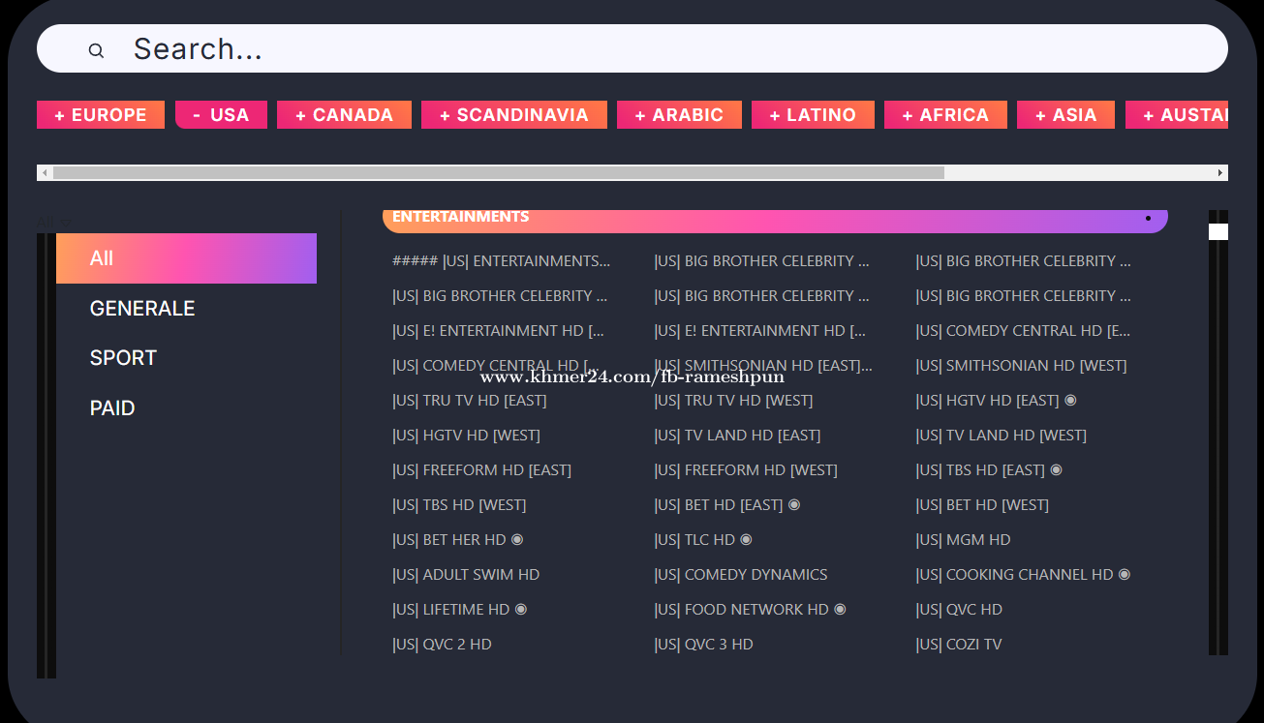This screenshot has width=1264, height=723.
Task: Select the GENERALE category
Action: pos(142,309)
